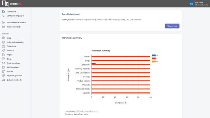Viewport: 210px width, 118px height.
Task: Open Links and navigation
Action: 15,42
